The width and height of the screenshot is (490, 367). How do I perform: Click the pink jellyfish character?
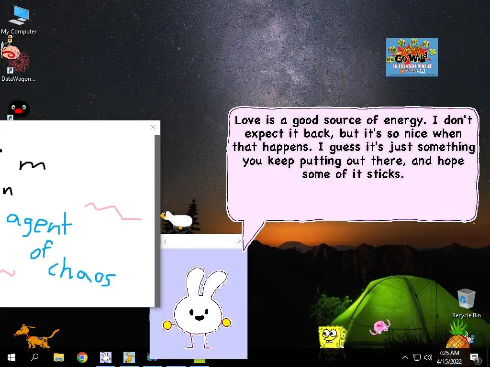coord(379,326)
